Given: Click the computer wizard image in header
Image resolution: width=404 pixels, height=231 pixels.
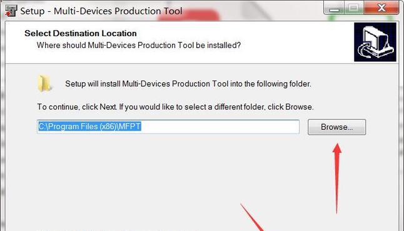Looking at the screenshot, I should (375, 42).
